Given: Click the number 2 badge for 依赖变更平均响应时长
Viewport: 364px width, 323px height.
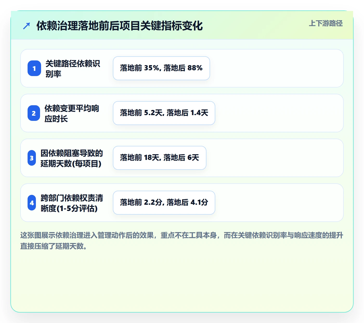Looking at the screenshot, I should (x=34, y=113).
